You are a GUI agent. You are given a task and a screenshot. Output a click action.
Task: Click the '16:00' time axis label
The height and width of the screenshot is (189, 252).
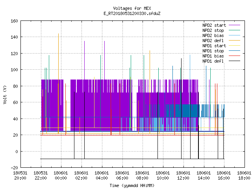(x=224, y=178)
